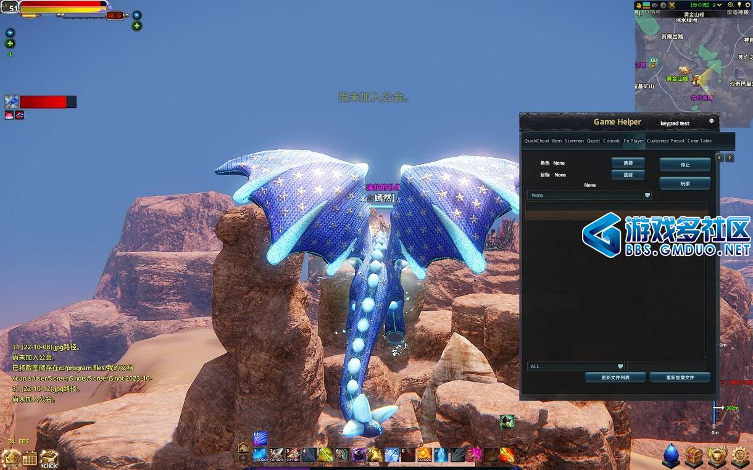The height and width of the screenshot is (470, 753).
Task: Switch to the Summon tab
Action: [574, 141]
